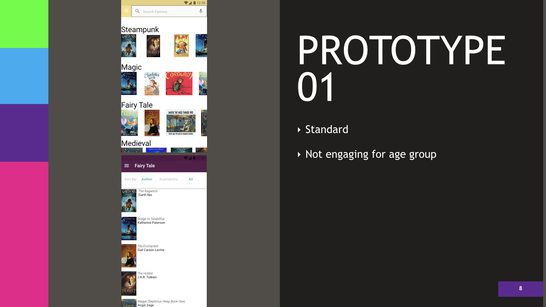Click Garth Nix author name
This screenshot has height=307, width=546.
tap(145, 195)
